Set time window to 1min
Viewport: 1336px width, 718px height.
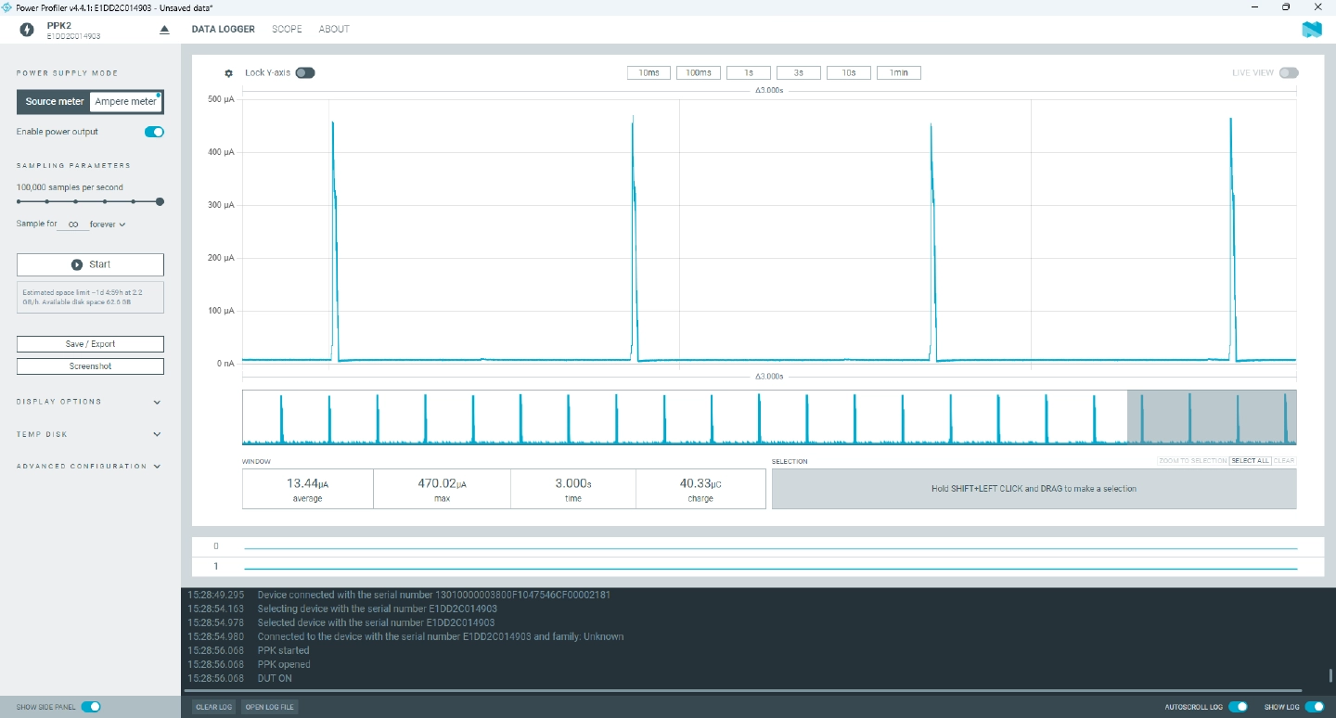pos(899,72)
